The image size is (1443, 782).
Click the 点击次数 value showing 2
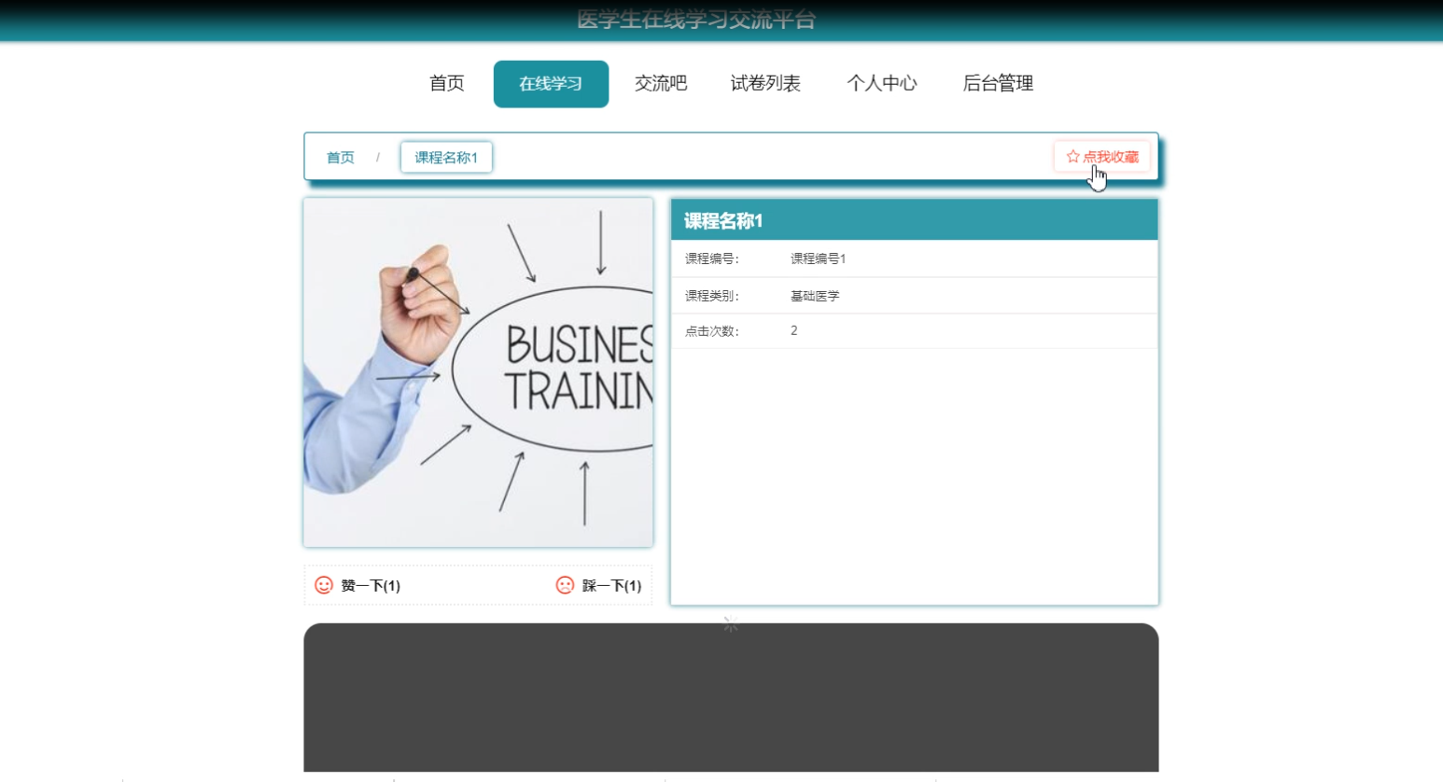[x=793, y=329]
